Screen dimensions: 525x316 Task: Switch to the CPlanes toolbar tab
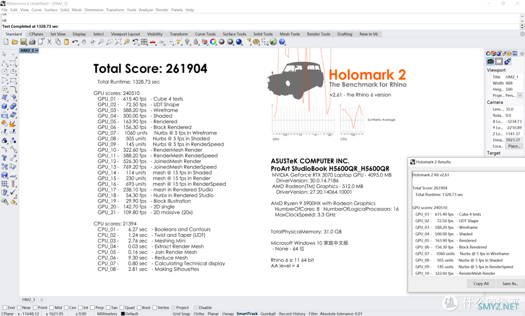tap(36, 34)
